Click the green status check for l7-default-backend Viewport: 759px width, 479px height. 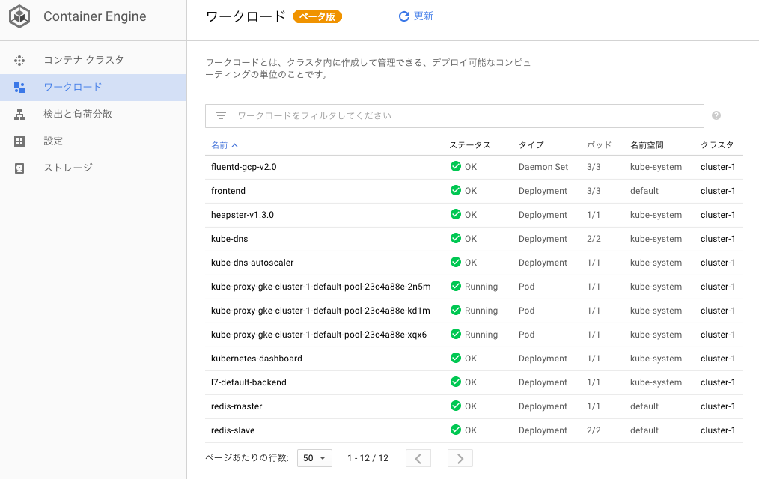(x=456, y=382)
